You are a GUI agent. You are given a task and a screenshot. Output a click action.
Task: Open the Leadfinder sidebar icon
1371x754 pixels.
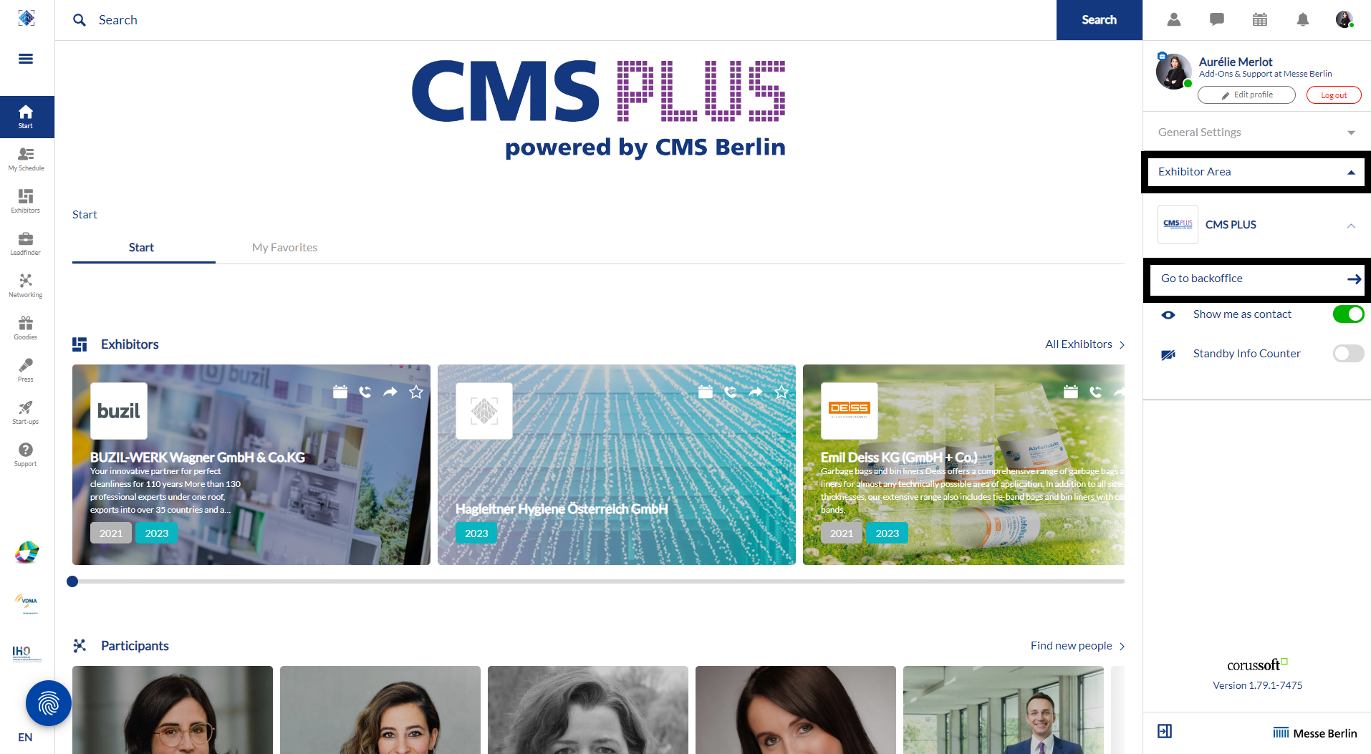pyautogui.click(x=26, y=243)
